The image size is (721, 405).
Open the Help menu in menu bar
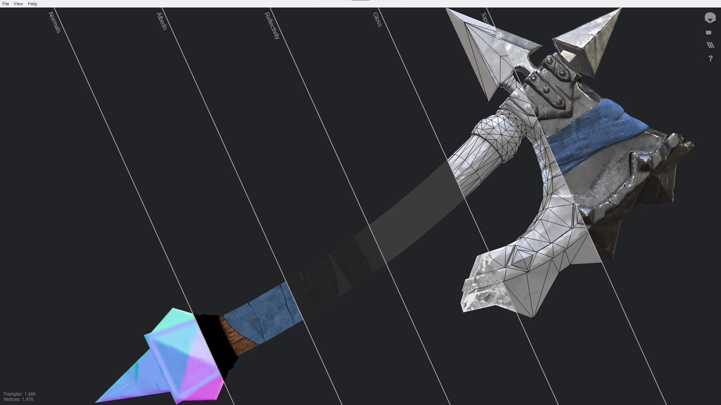pos(32,4)
